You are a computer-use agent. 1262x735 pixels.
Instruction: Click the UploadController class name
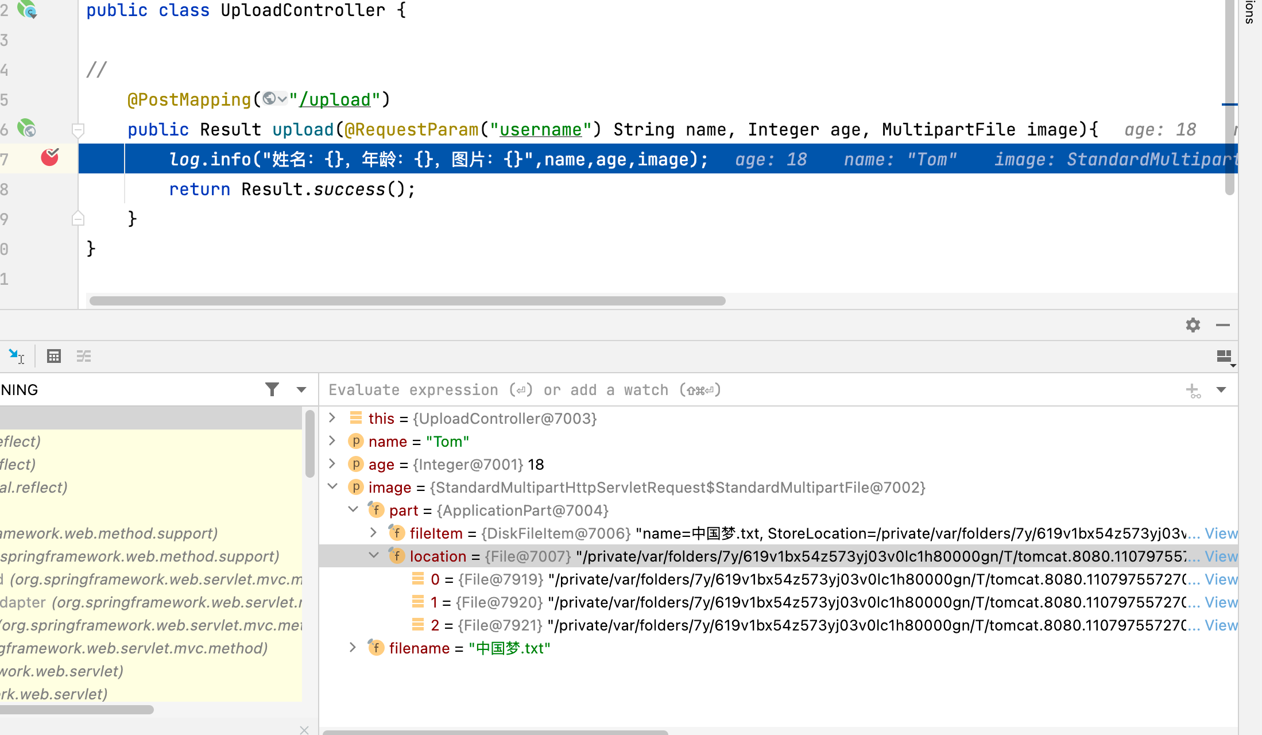tap(303, 10)
